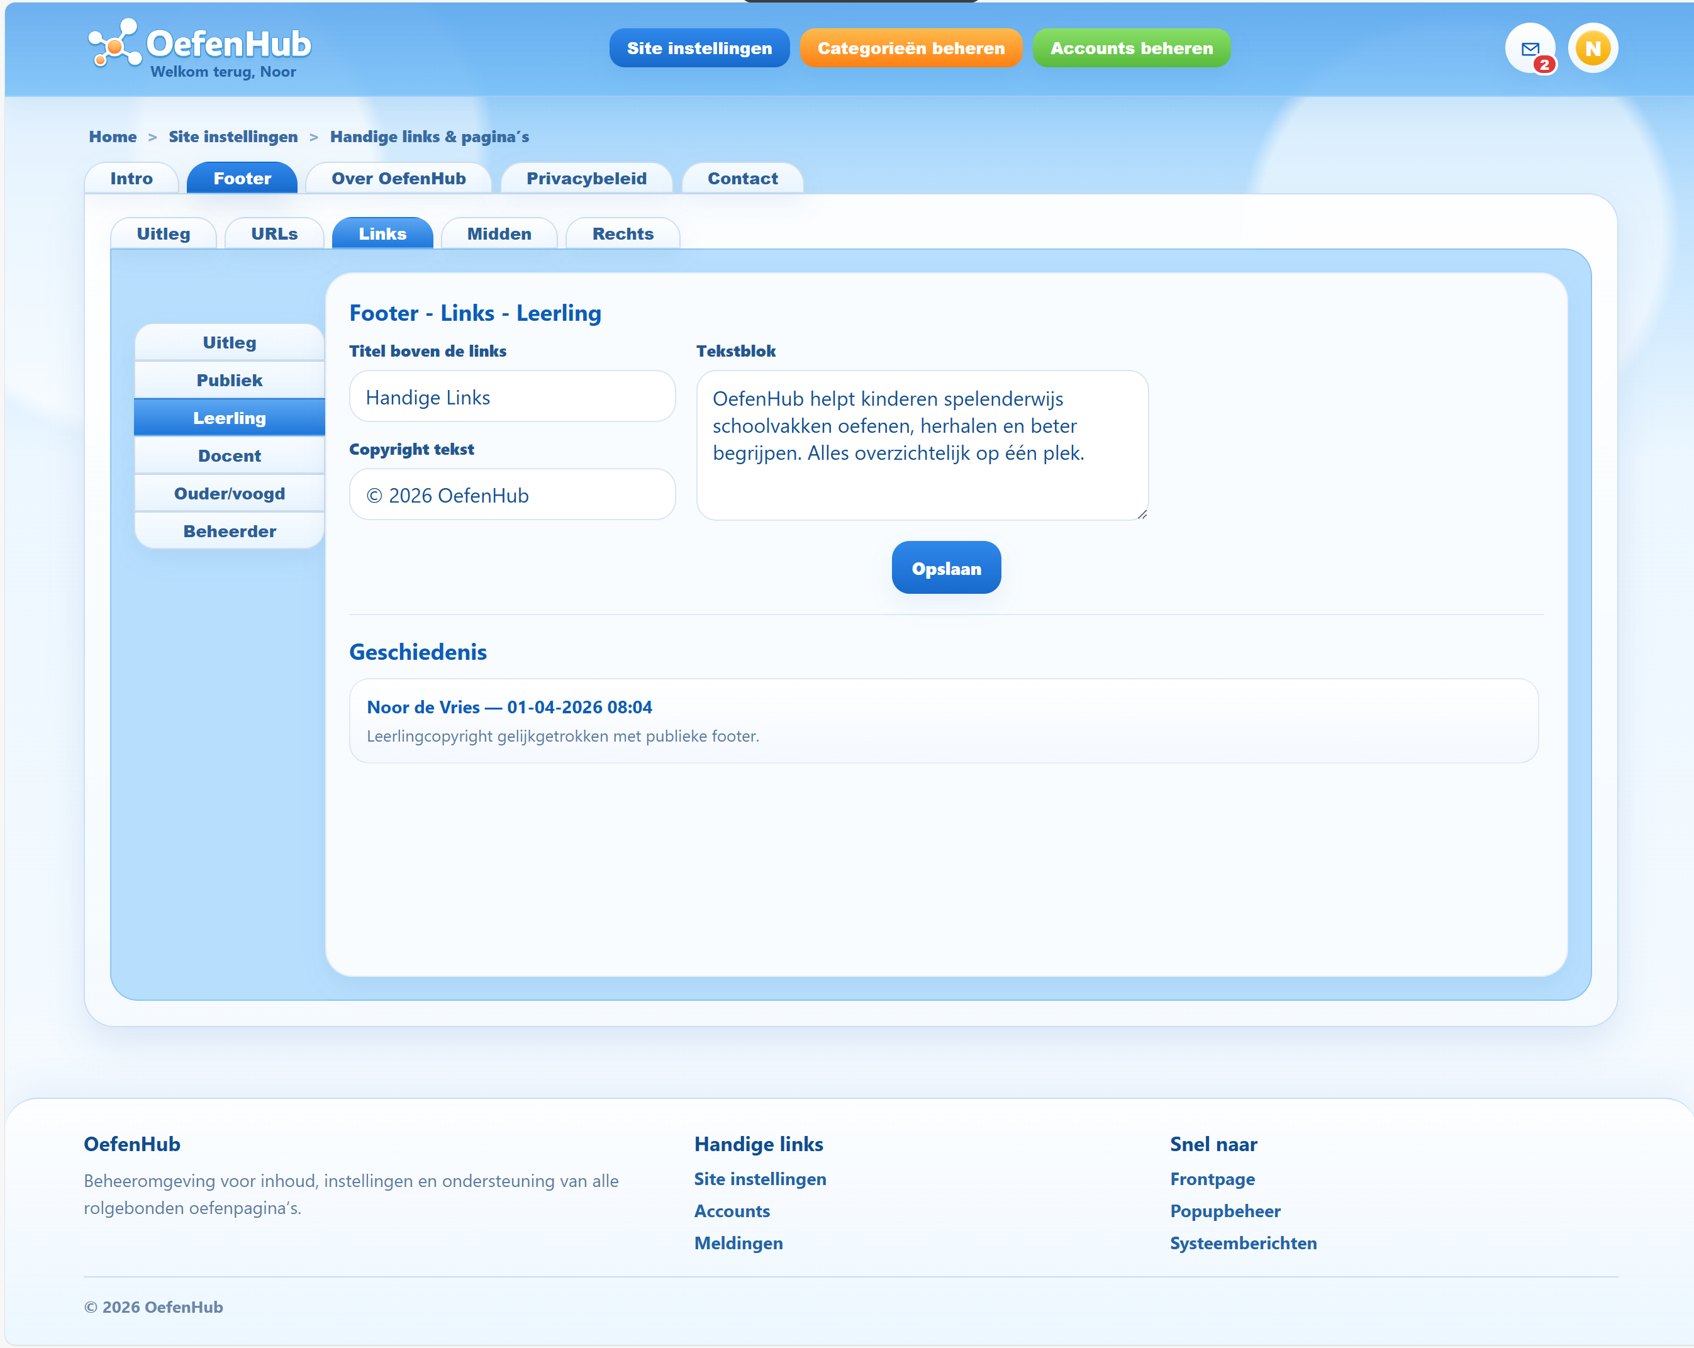This screenshot has width=1694, height=1348.
Task: Select Publiek in the side menu
Action: coord(230,380)
